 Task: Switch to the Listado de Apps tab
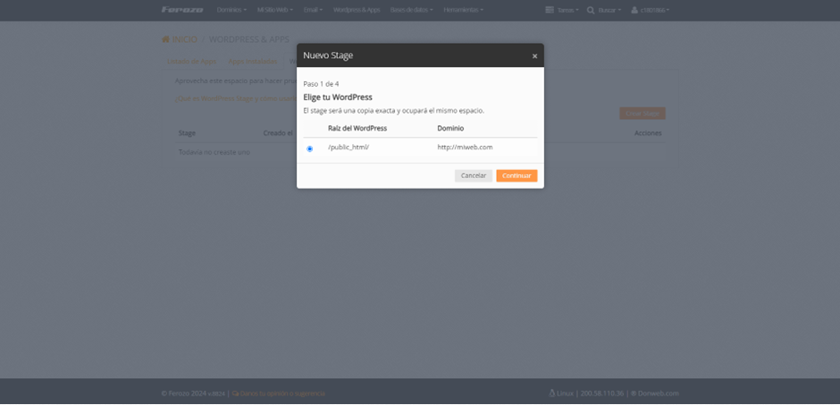tap(192, 61)
